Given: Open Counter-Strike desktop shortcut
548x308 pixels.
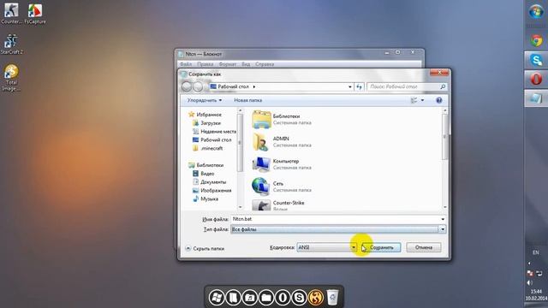Looking at the screenshot, I should point(11,14).
